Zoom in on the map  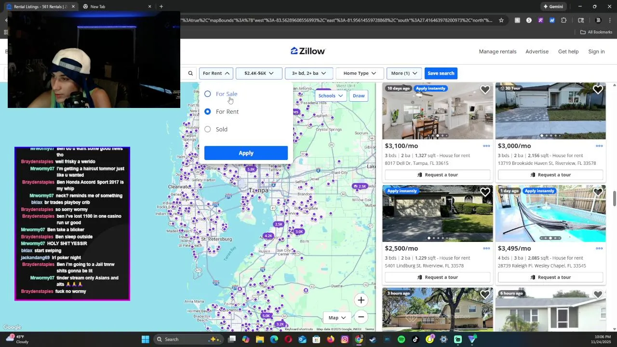[361, 300]
